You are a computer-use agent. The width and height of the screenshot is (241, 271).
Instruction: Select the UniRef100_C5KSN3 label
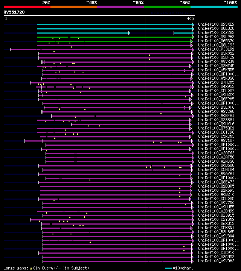216,136
